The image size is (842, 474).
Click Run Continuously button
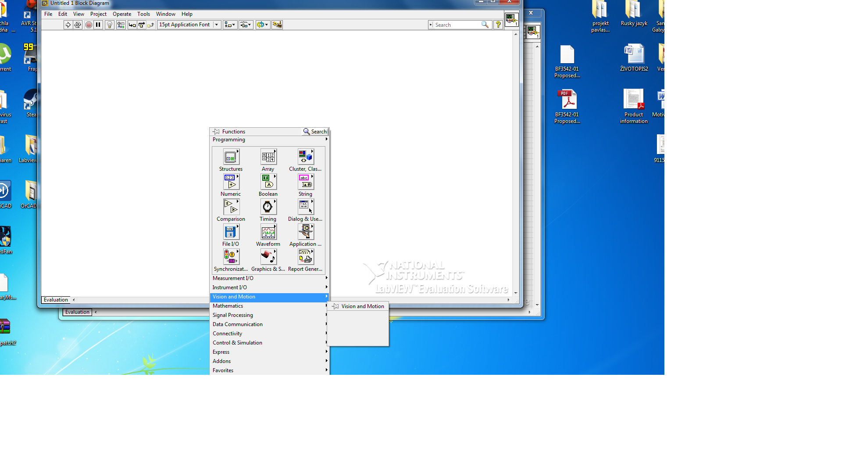point(78,25)
